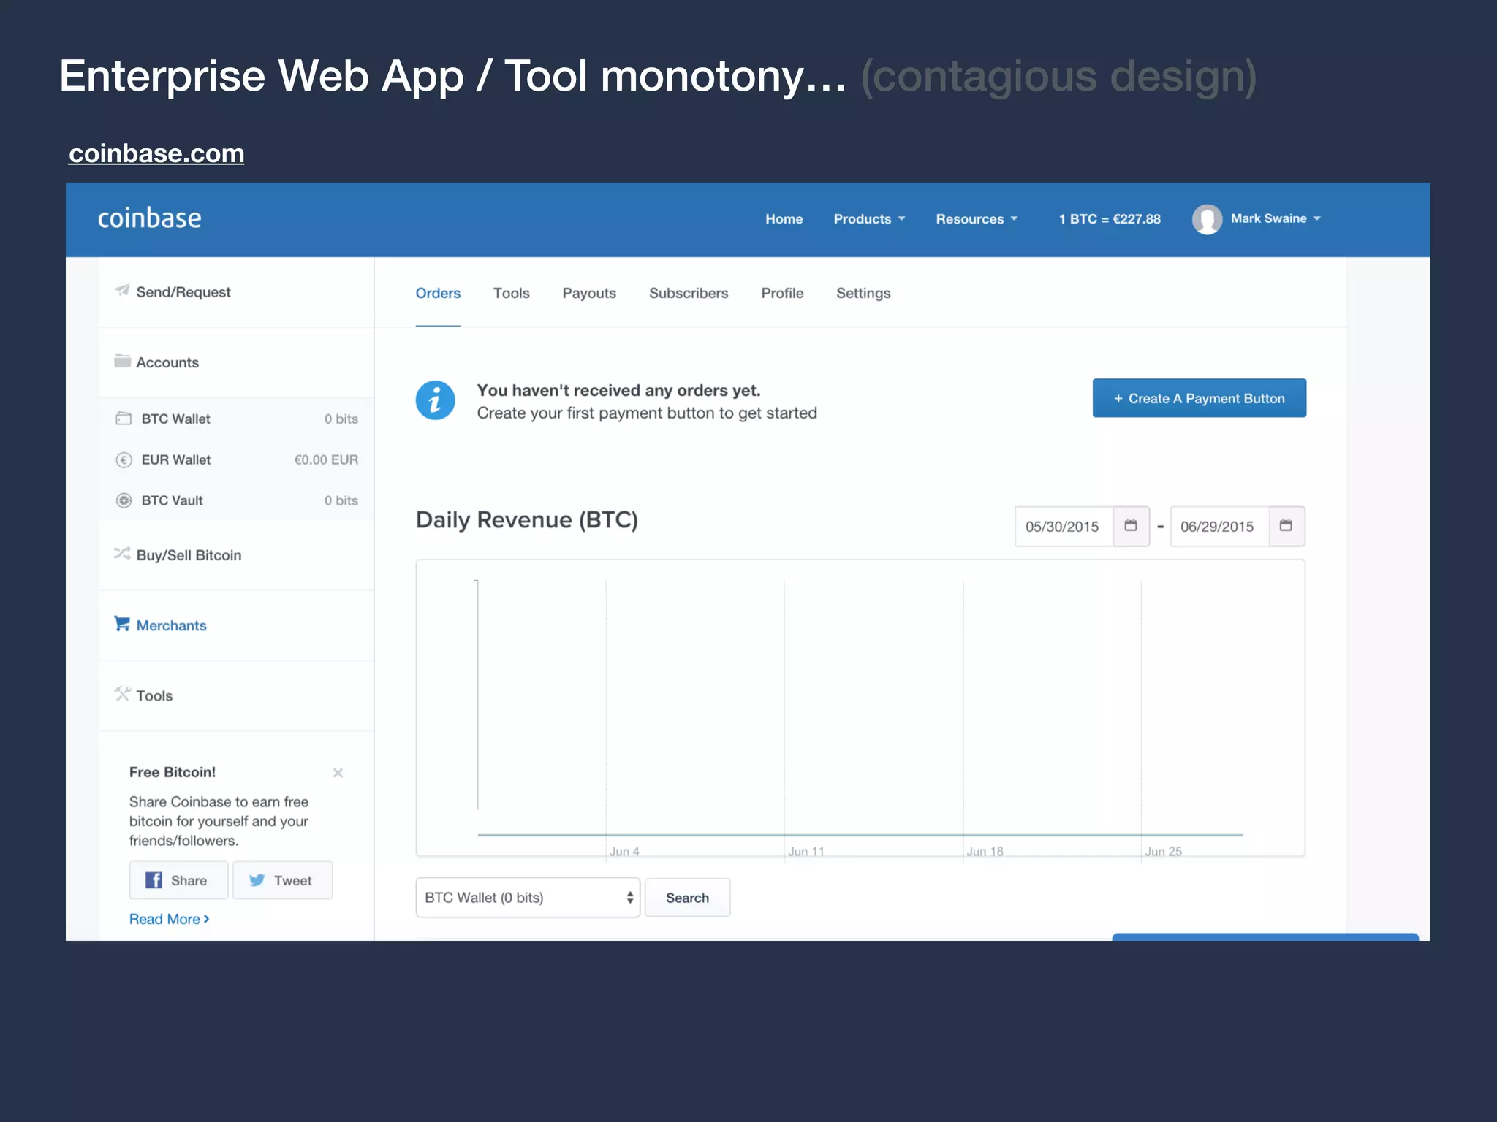Click the 05/30/2015 start date field
This screenshot has width=1497, height=1122.
[1064, 526]
